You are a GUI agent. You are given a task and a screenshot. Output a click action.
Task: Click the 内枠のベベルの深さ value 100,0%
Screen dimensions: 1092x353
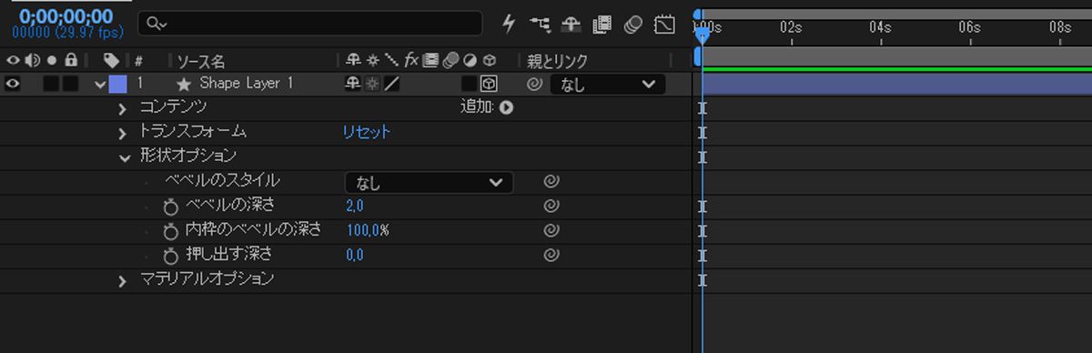click(x=368, y=230)
